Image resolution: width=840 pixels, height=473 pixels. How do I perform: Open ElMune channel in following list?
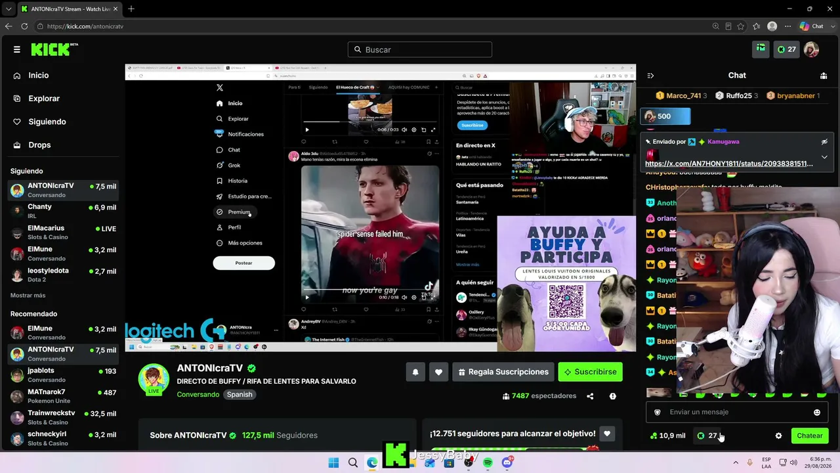tap(64, 254)
